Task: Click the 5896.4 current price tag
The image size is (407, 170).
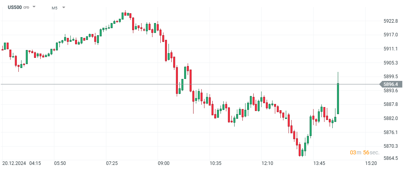Action: pos(391,84)
